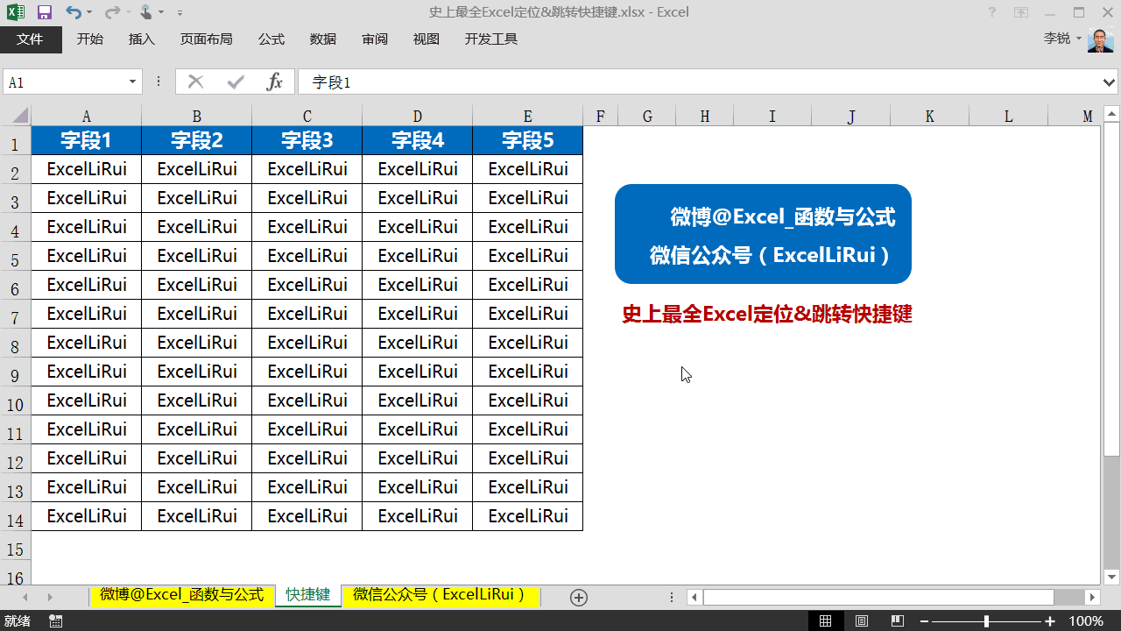Click the Name Box showing A1
This screenshot has width=1121, height=631.
(65, 82)
